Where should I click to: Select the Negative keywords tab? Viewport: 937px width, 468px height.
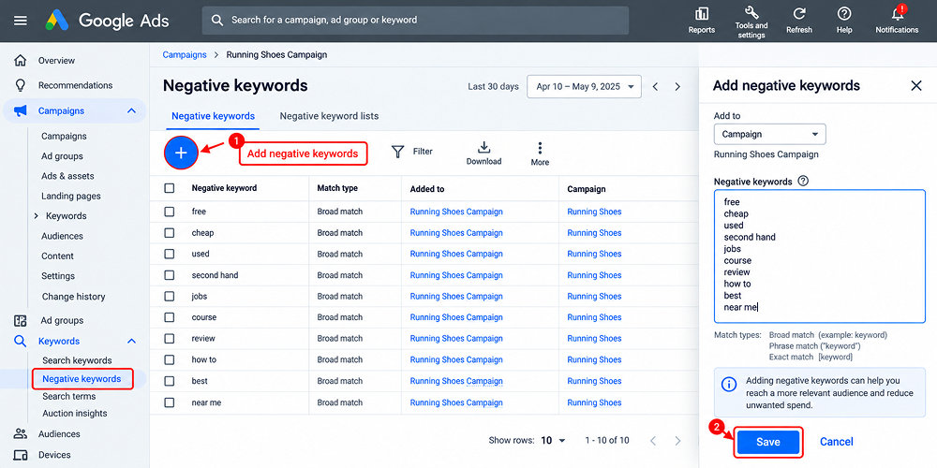click(213, 116)
